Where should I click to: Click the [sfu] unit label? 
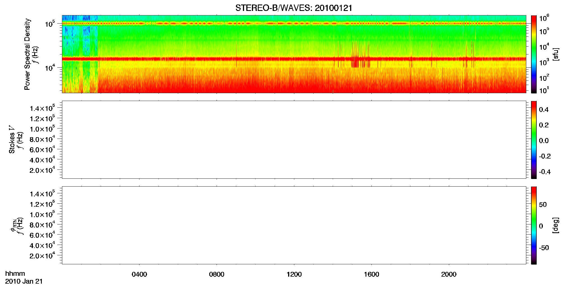pyautogui.click(x=556, y=54)
